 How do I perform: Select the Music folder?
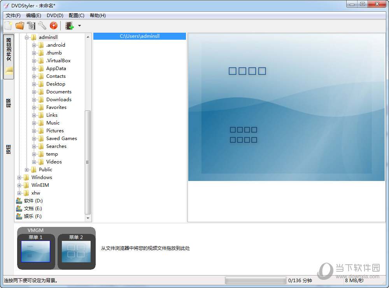pos(53,123)
